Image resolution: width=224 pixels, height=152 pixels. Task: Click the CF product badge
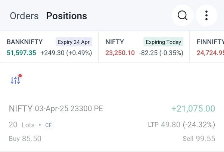click(x=48, y=125)
